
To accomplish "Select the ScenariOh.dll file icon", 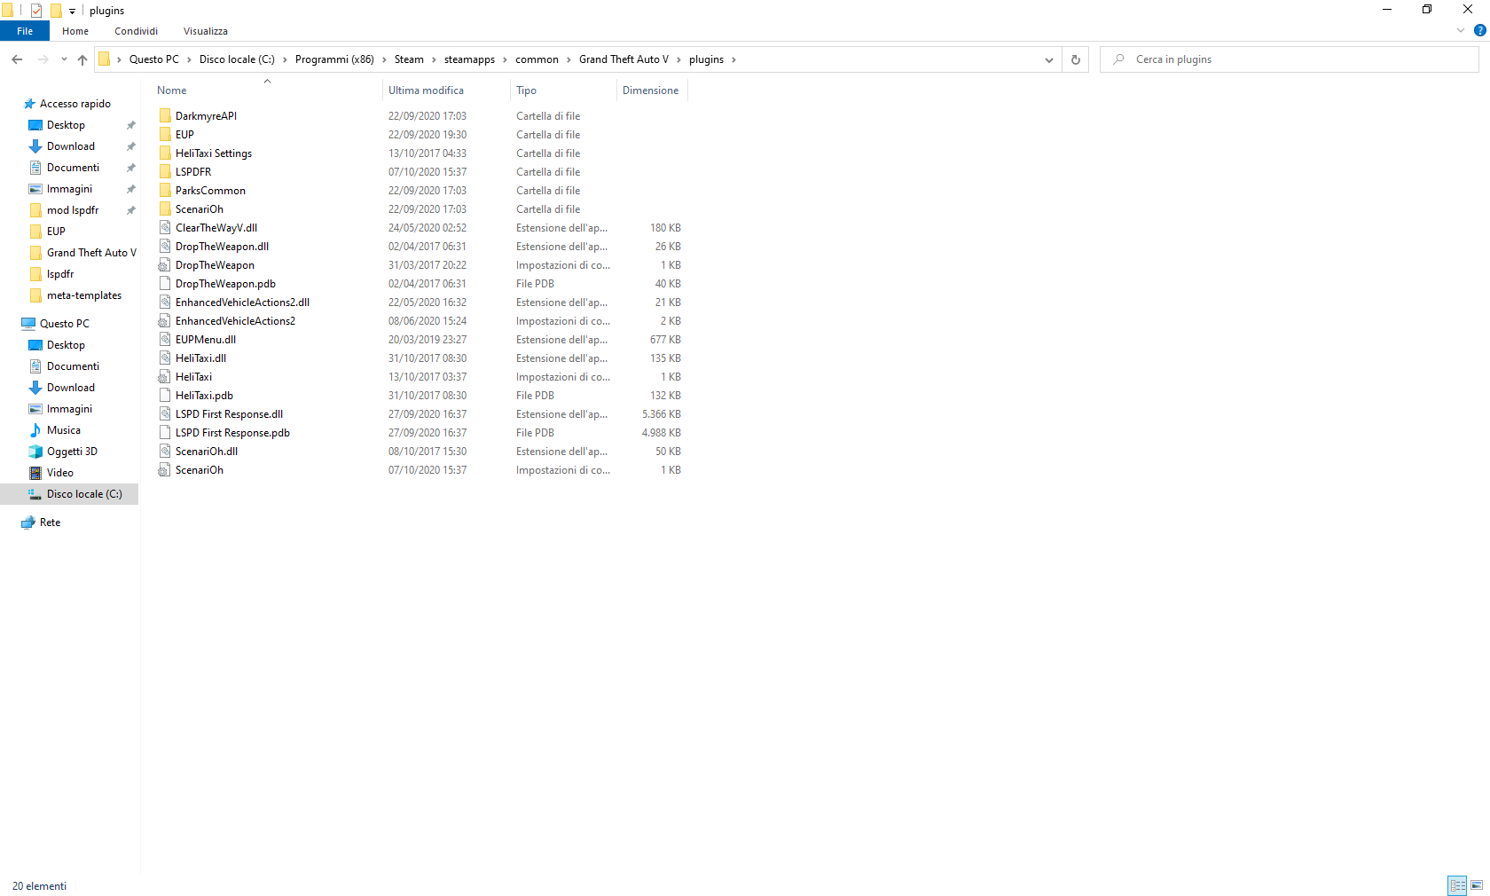I will point(165,452).
